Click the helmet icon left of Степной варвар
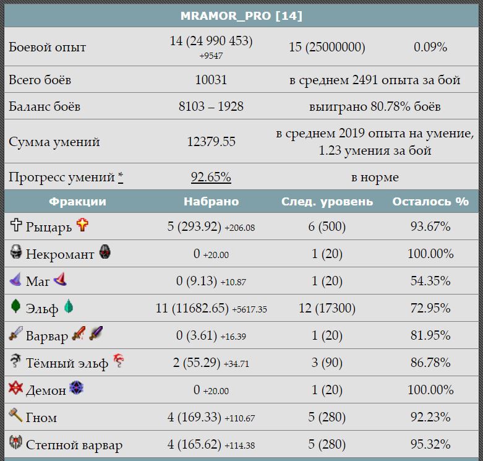Screen dimensions: 483x461 16,443
